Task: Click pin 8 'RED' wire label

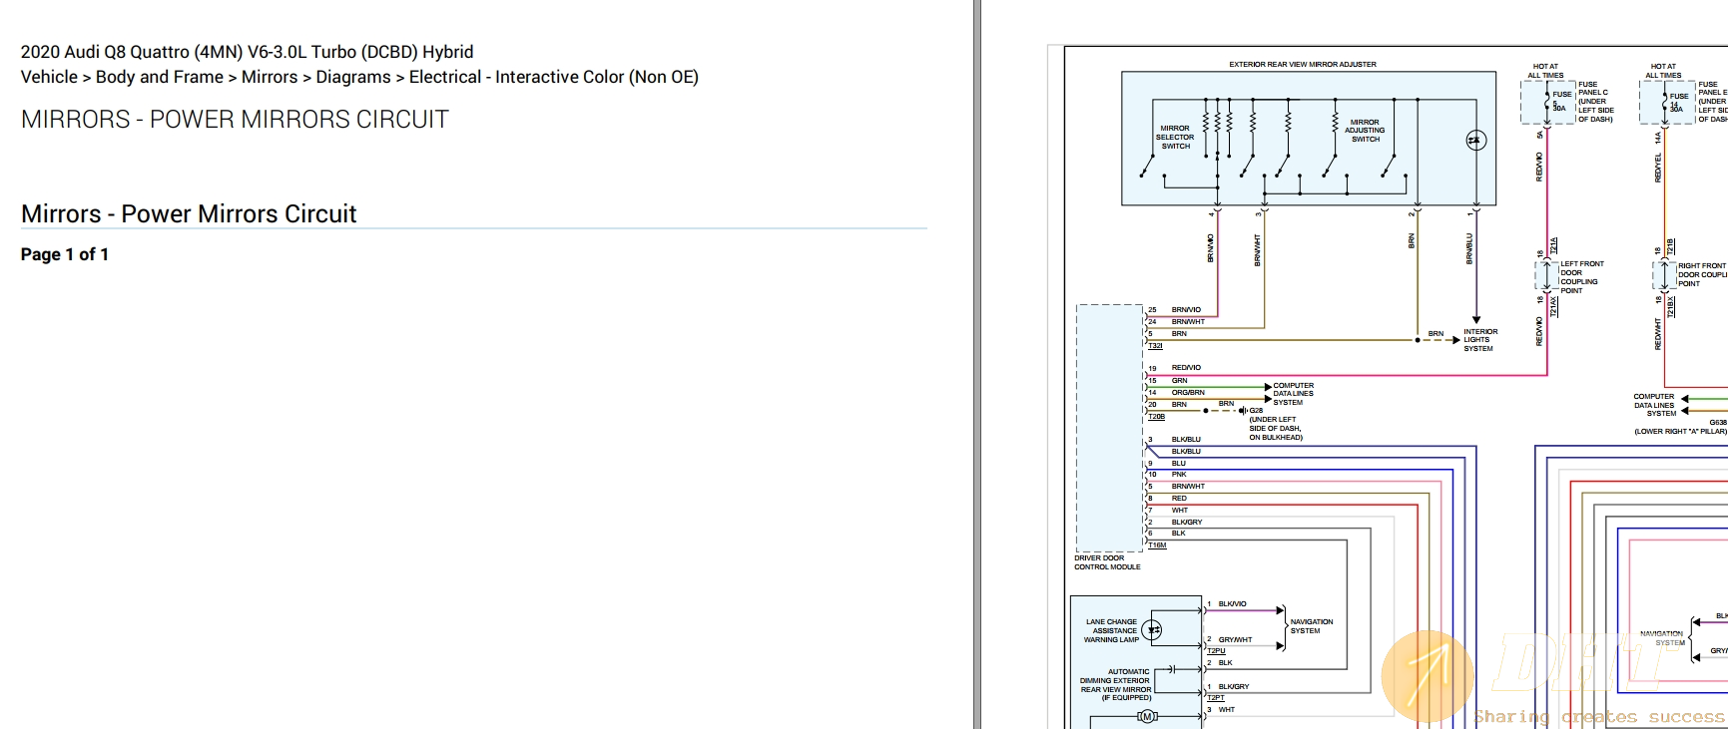Action: pyautogui.click(x=1179, y=499)
